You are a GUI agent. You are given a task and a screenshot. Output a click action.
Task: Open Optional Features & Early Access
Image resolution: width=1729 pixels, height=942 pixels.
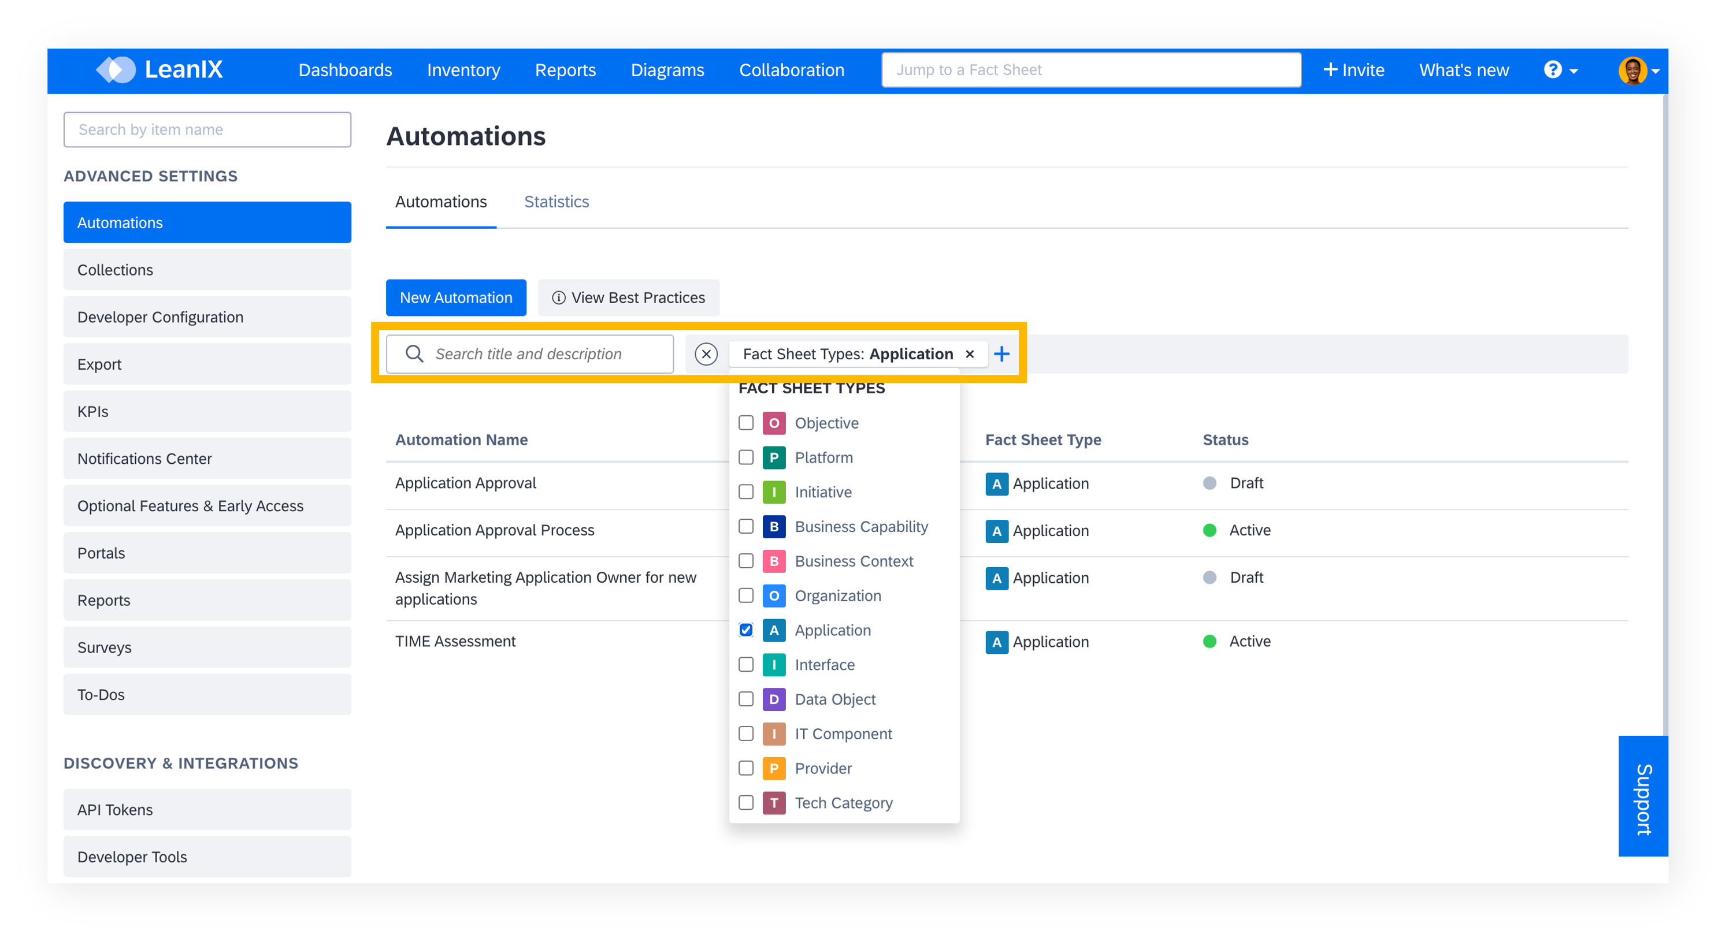click(207, 506)
